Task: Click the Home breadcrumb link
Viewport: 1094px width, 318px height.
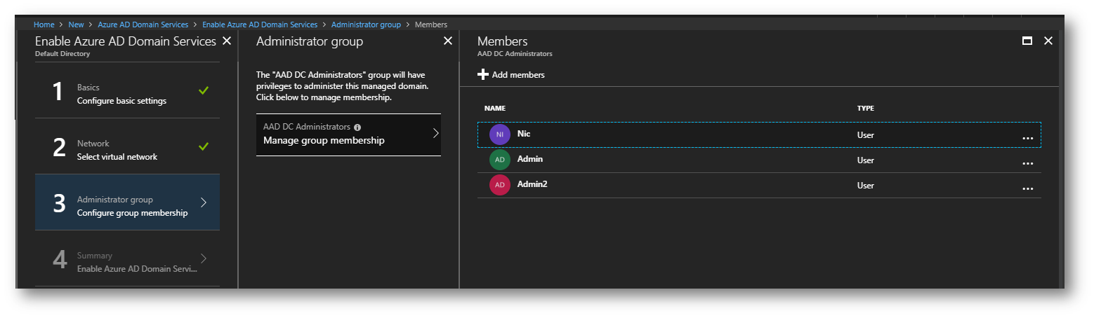Action: coord(44,25)
